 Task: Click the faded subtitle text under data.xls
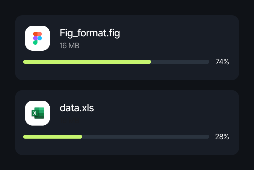tap(69, 119)
